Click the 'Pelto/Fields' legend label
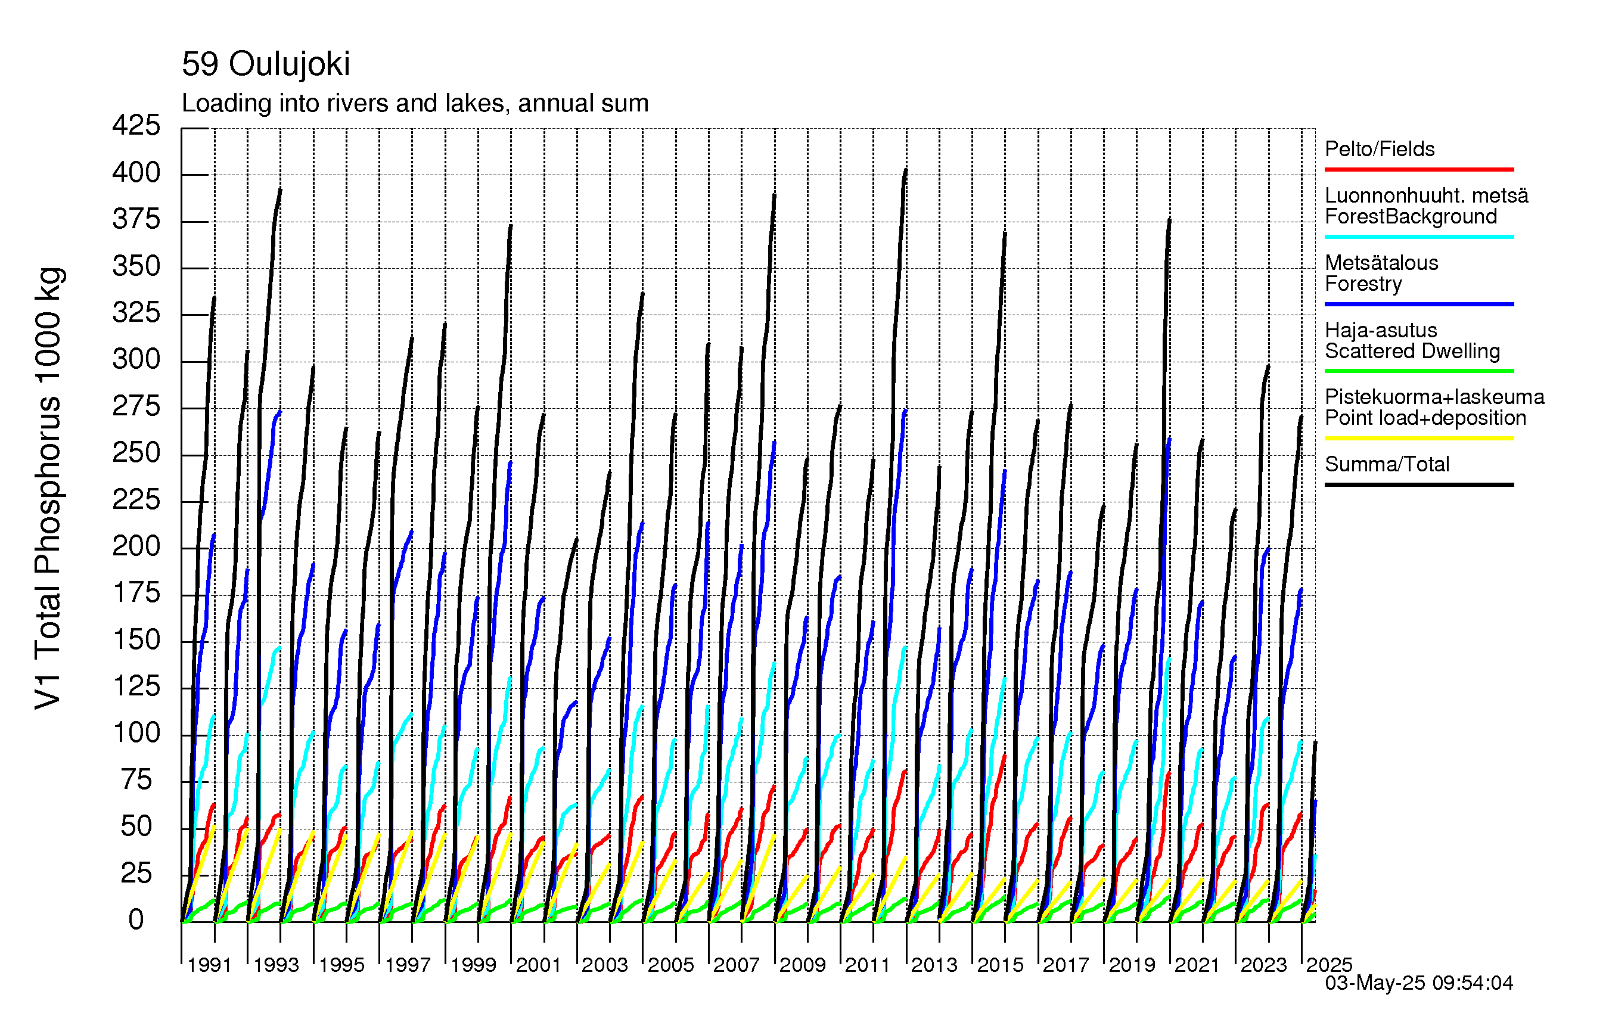This screenshot has width=1609, height=1013. [x=1380, y=149]
